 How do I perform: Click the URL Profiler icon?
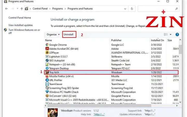tap(47, 80)
